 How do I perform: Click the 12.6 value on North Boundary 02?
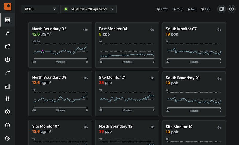pyautogui.click(x=36, y=34)
